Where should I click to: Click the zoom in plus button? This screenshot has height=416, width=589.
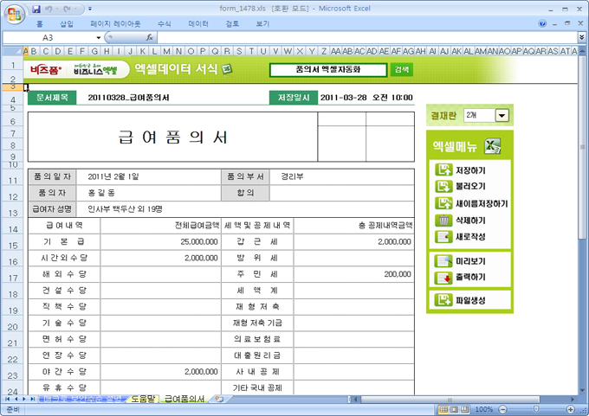click(x=570, y=409)
